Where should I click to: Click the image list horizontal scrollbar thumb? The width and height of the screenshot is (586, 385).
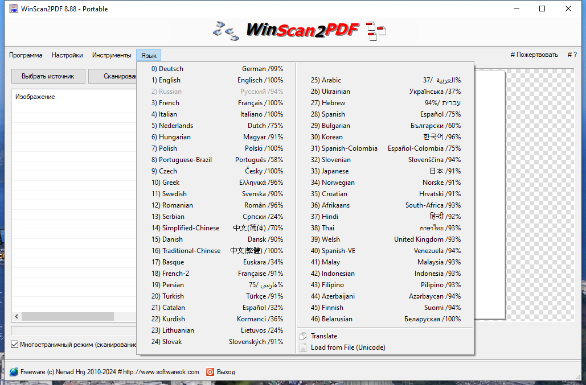(68, 316)
